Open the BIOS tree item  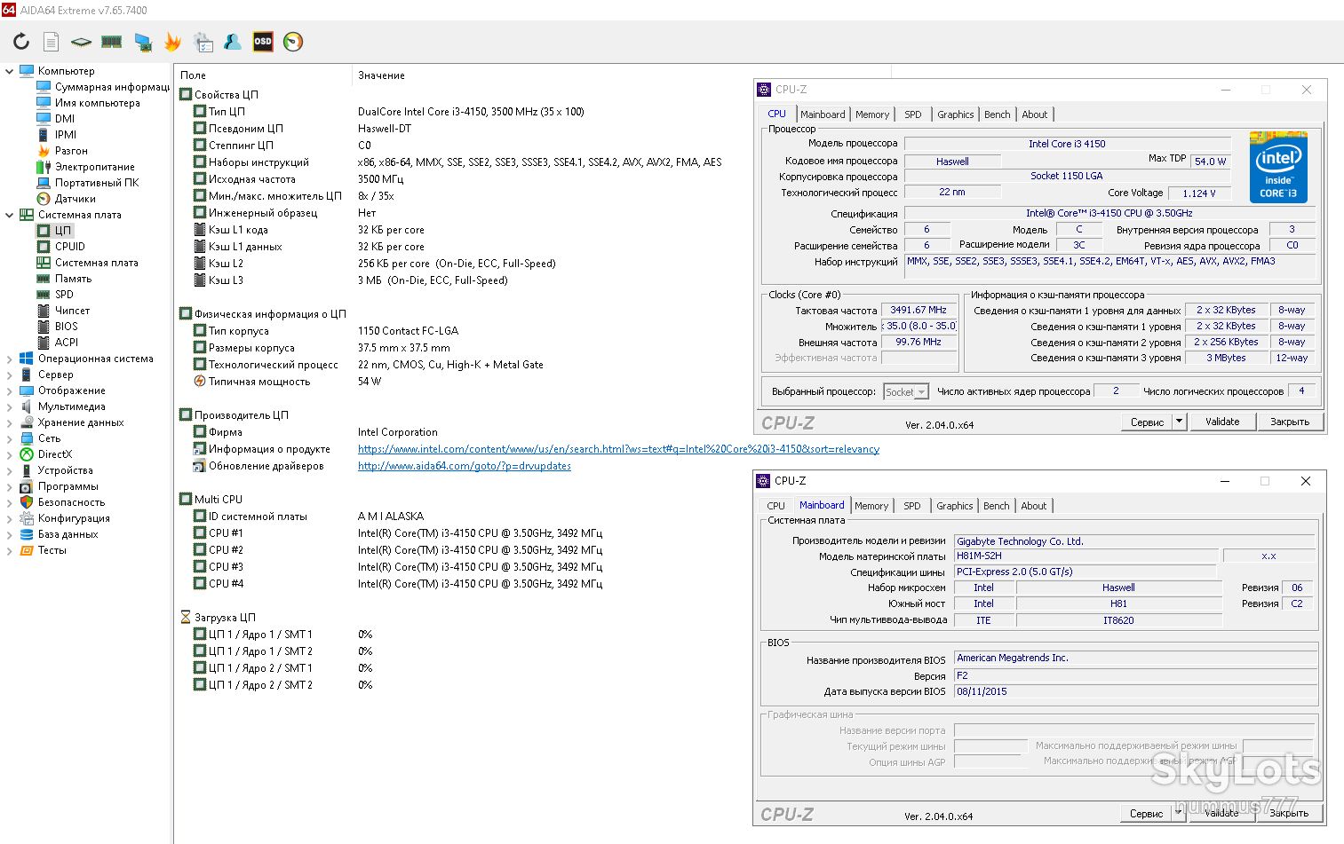pos(67,327)
